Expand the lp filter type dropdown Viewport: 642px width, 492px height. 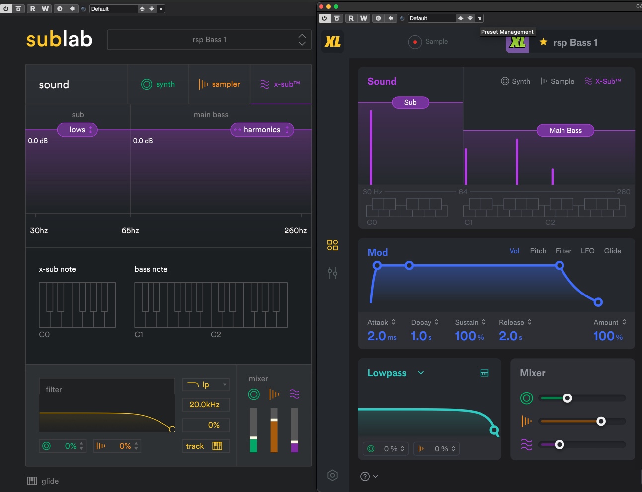tap(206, 385)
